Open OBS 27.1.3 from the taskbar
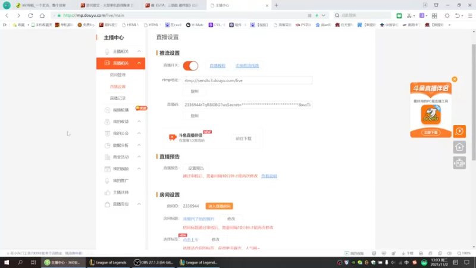Screen dimensions: 476x268 [x=154, y=262]
